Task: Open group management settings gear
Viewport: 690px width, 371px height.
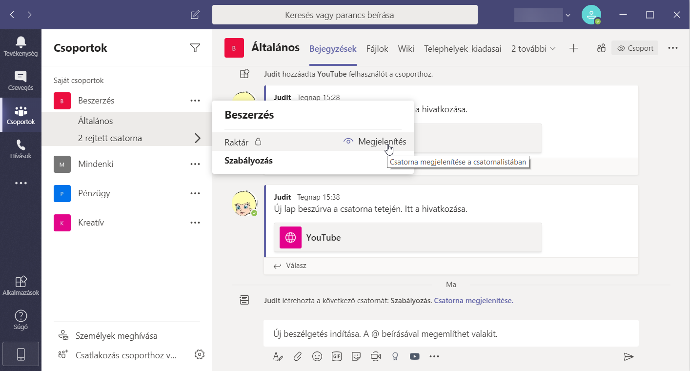Action: coord(199,354)
